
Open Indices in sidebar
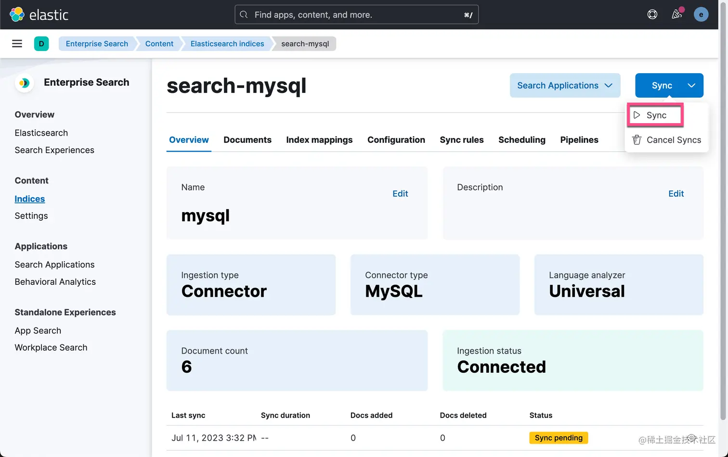click(x=30, y=199)
